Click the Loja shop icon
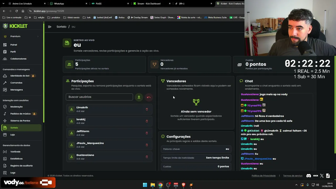 pos(5,135)
